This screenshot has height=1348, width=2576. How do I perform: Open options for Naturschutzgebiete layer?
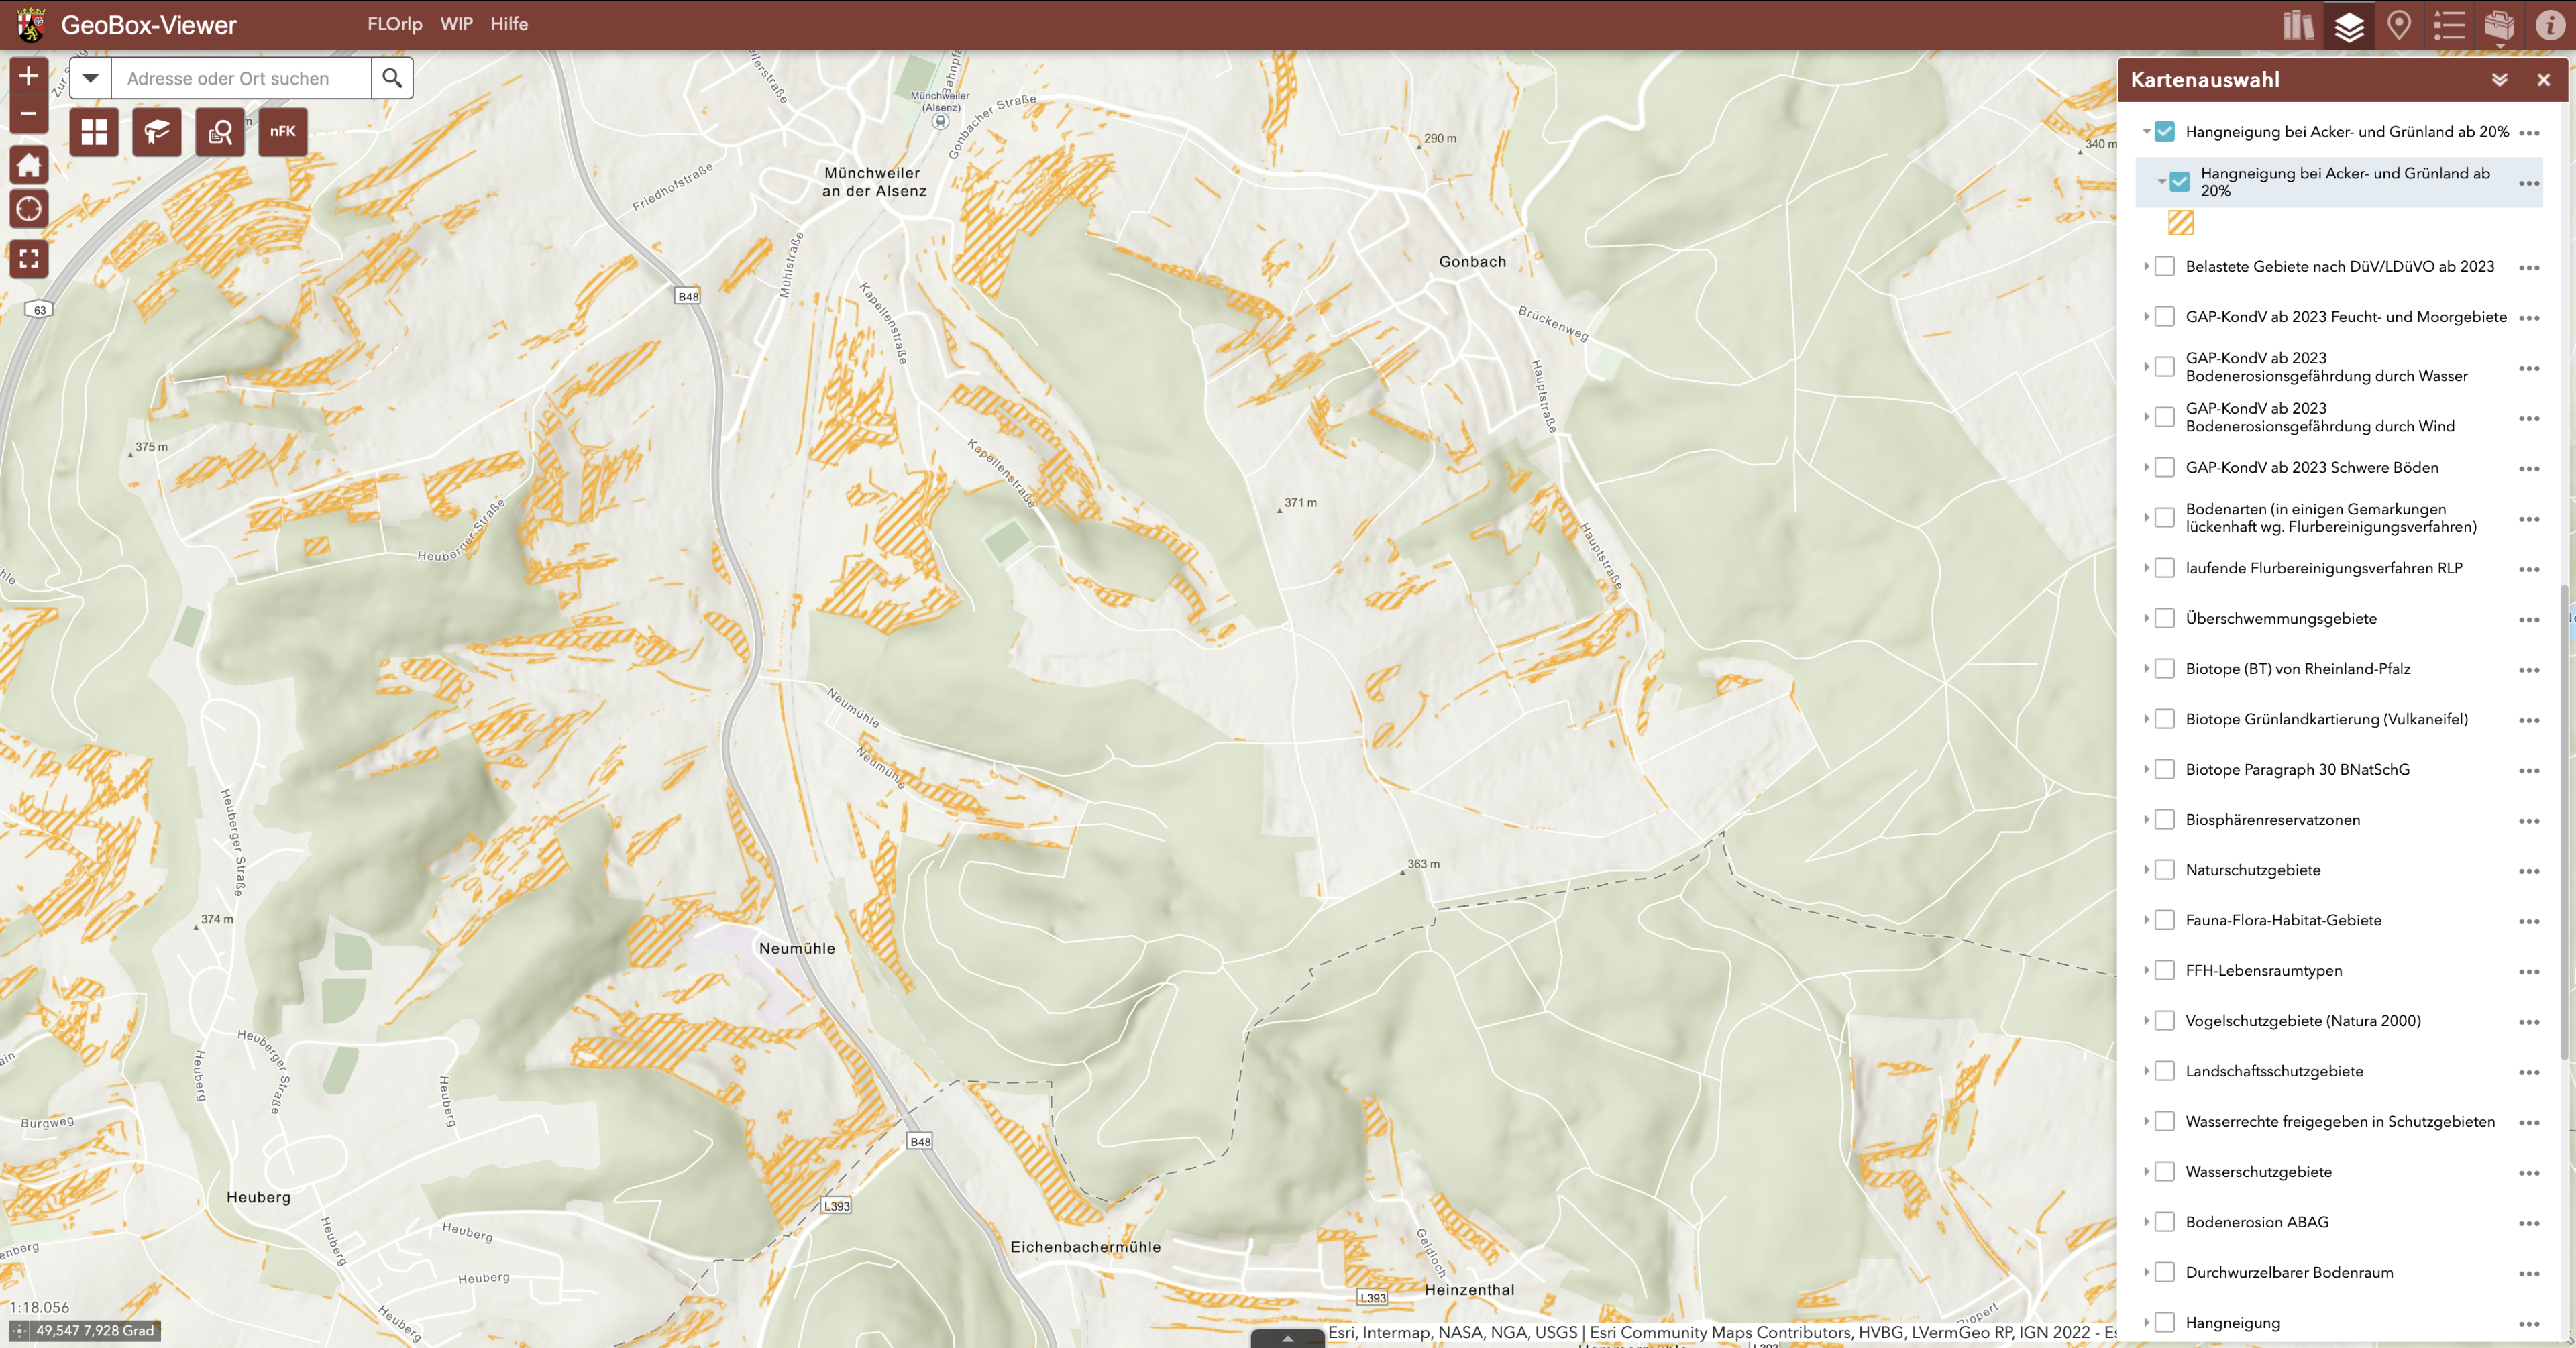point(2529,871)
